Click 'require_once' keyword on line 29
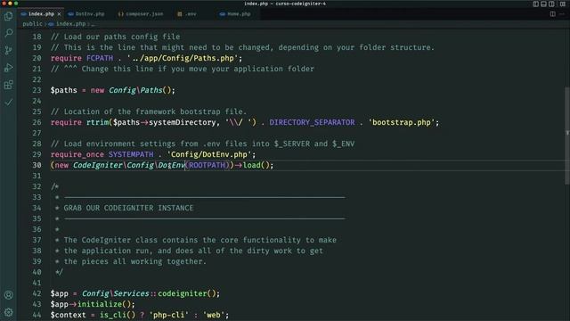 [x=77, y=154]
